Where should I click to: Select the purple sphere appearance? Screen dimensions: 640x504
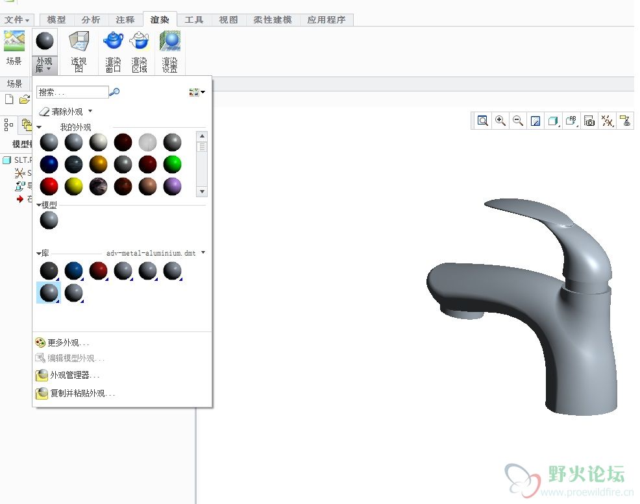tap(172, 186)
